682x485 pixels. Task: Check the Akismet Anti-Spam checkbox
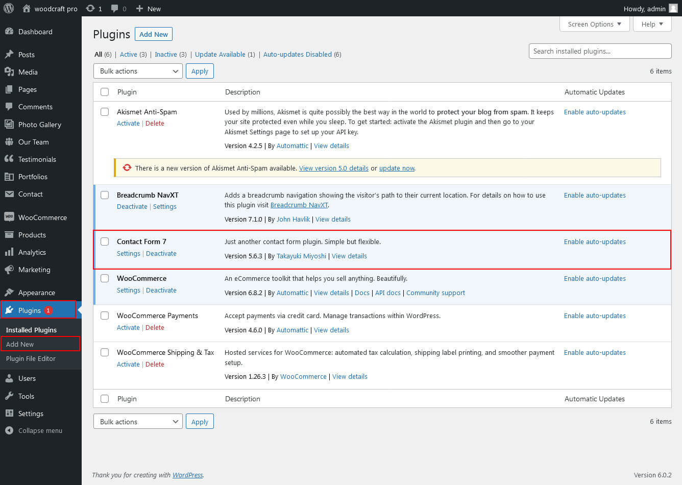click(105, 112)
